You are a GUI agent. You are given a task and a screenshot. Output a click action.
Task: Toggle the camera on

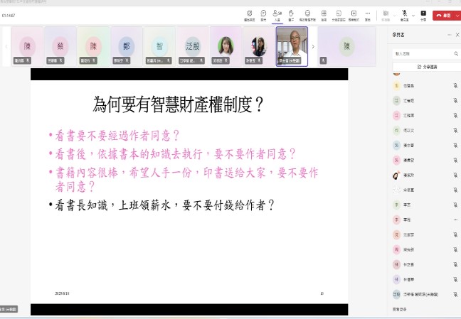pyautogui.click(x=385, y=13)
